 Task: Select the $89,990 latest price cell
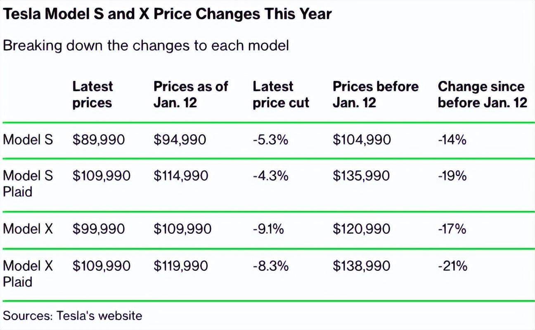[98, 140]
